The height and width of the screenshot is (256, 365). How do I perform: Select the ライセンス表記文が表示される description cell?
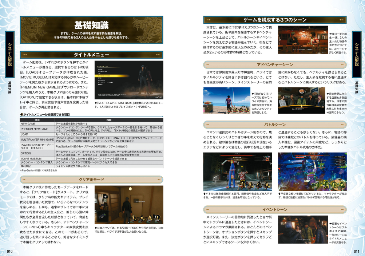pyautogui.click(x=109, y=166)
